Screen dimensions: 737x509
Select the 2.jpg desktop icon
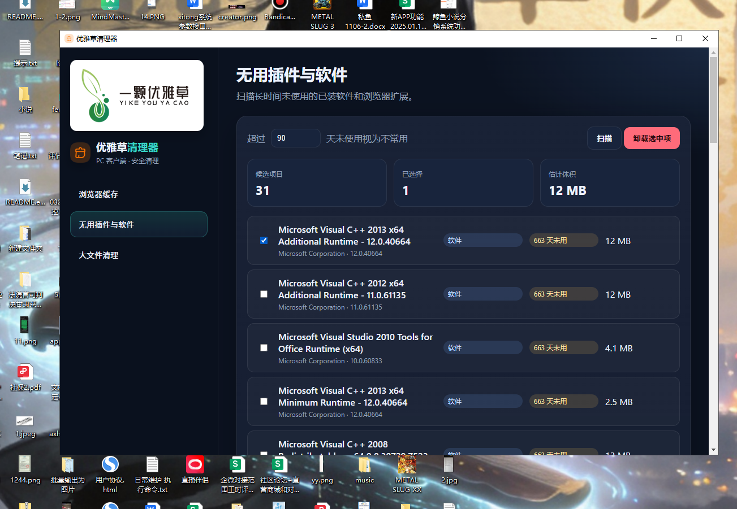449,470
